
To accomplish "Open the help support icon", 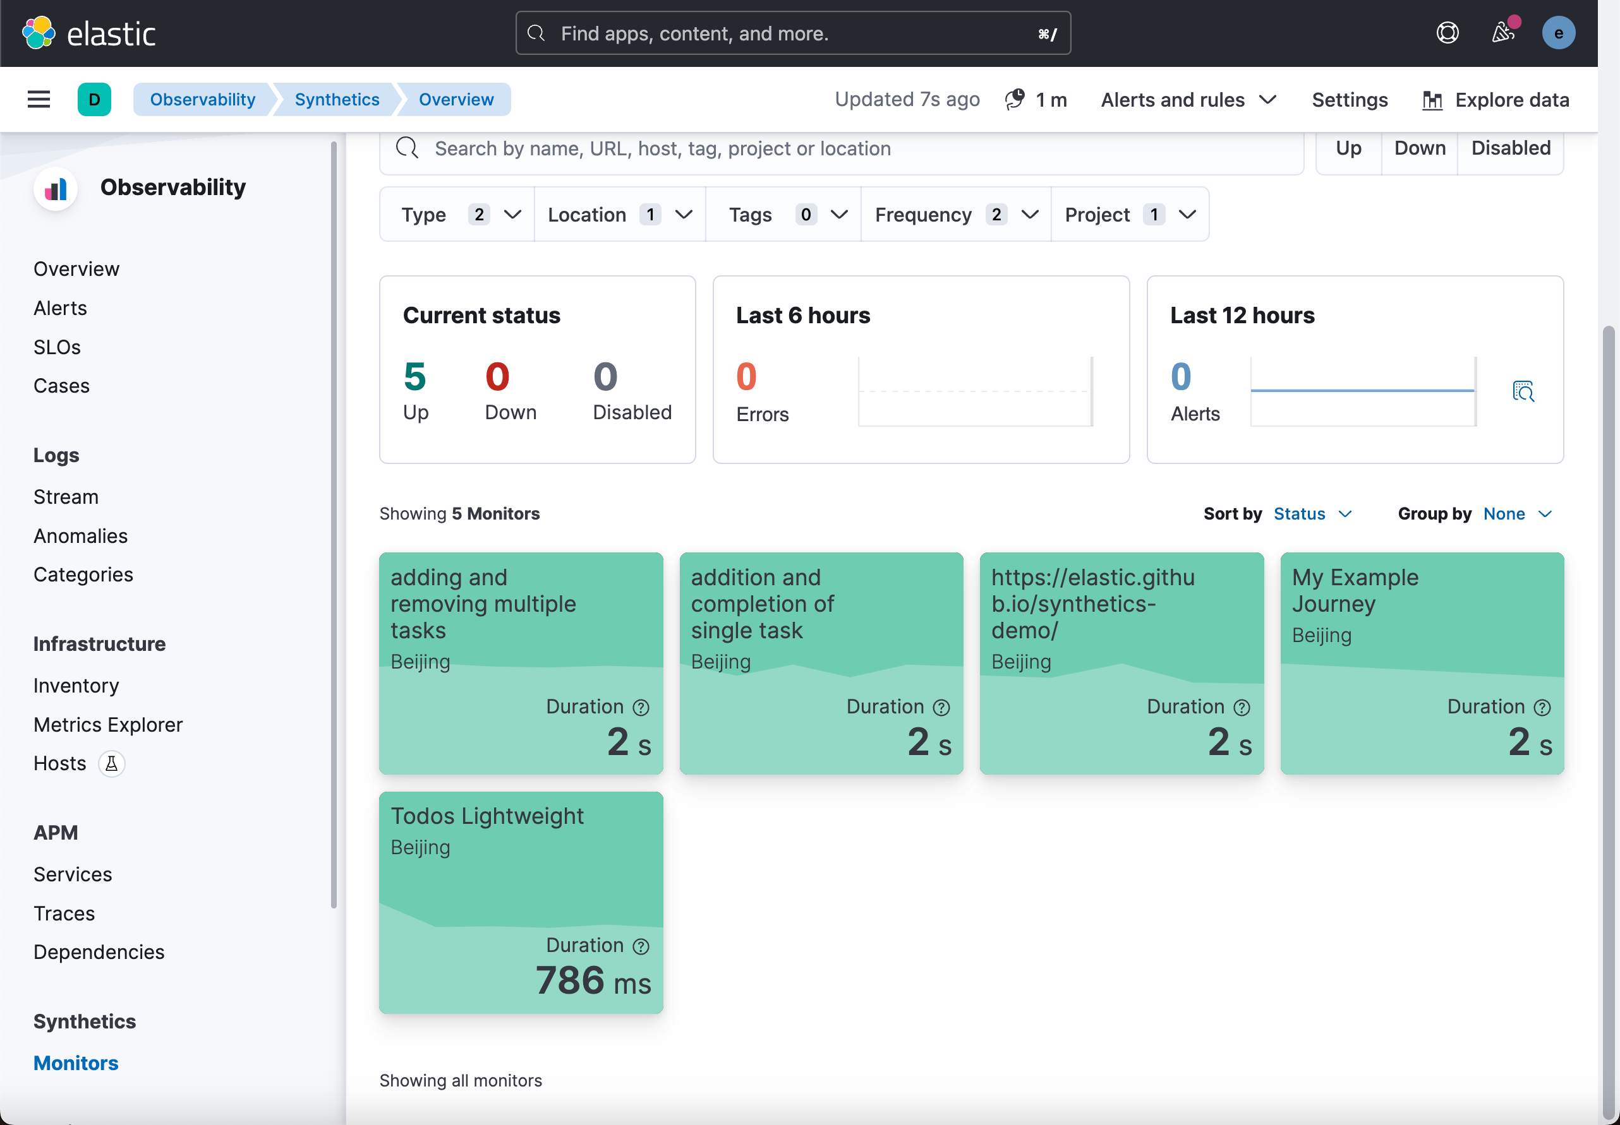I will 1448,33.
